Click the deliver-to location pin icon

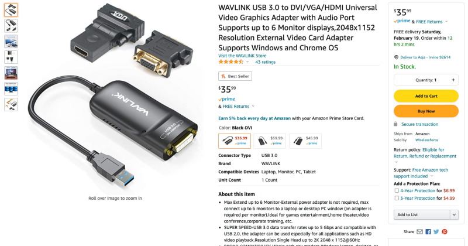(396, 57)
